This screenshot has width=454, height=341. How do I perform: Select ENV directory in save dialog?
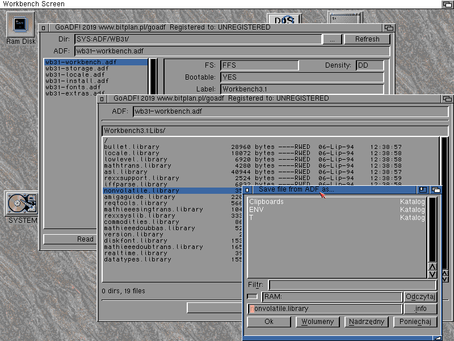coord(337,209)
